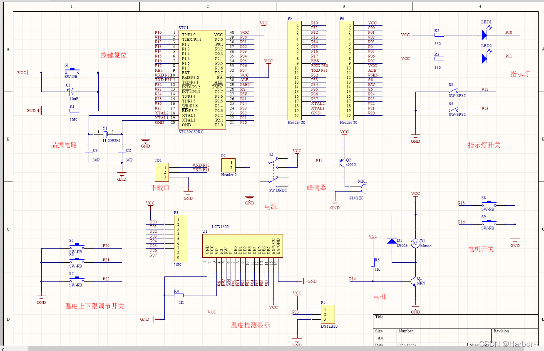Click the red label 电机 near Q1
The width and height of the screenshot is (544, 351).
(380, 296)
